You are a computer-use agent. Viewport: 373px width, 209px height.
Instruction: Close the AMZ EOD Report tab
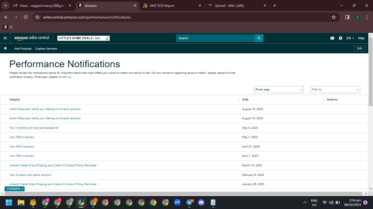point(200,5)
